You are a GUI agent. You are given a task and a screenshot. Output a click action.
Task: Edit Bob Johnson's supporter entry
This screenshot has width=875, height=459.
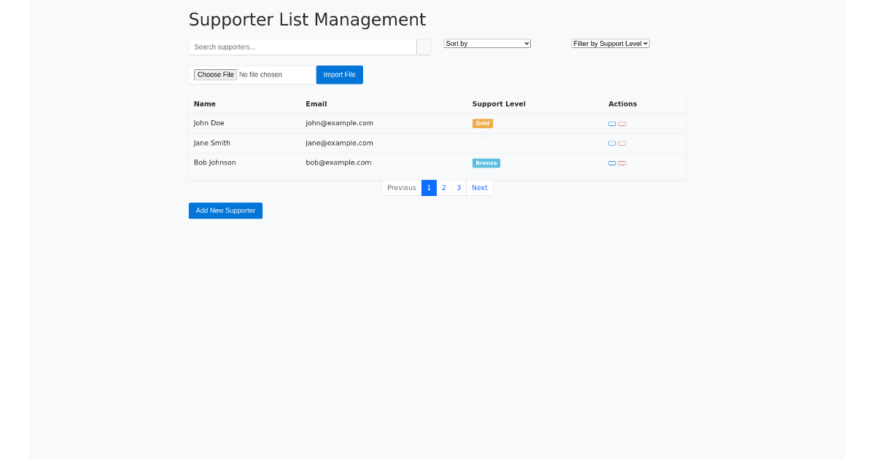pos(612,163)
